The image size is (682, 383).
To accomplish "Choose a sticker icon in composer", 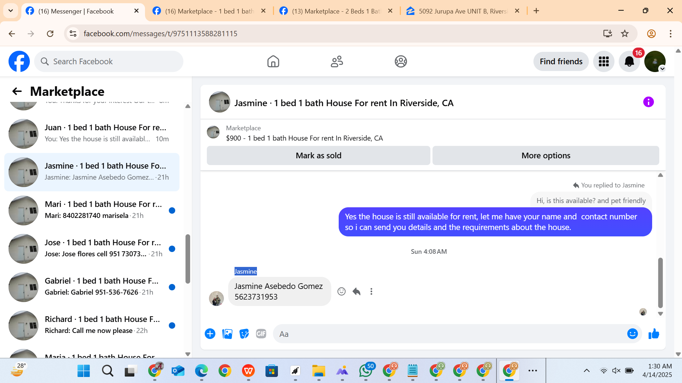I will (244, 334).
